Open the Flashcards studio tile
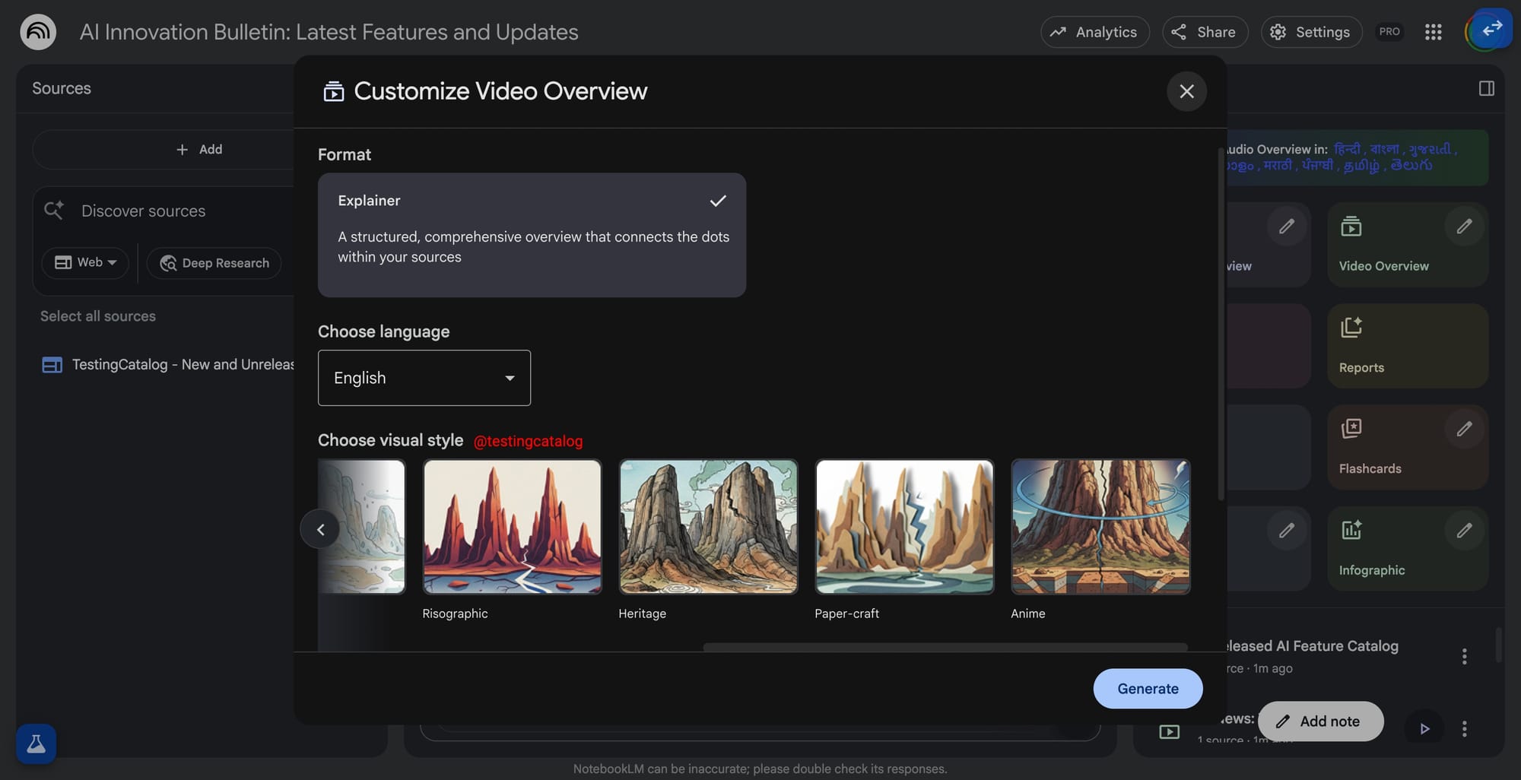This screenshot has height=780, width=1521. (x=1407, y=447)
